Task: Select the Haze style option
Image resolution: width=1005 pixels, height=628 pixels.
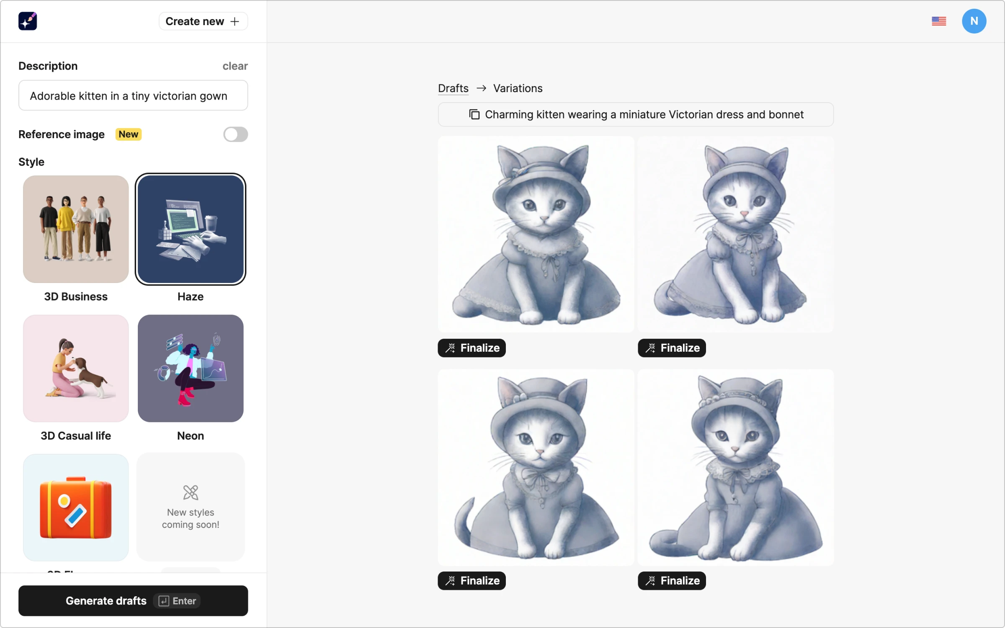Action: (190, 229)
